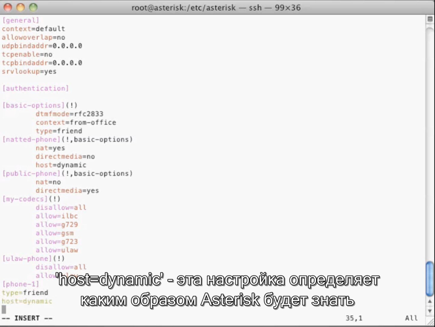Click host=dynamic under natted-phone

point(61,165)
